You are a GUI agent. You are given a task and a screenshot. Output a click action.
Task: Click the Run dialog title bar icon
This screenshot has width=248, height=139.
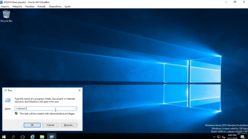(5, 90)
